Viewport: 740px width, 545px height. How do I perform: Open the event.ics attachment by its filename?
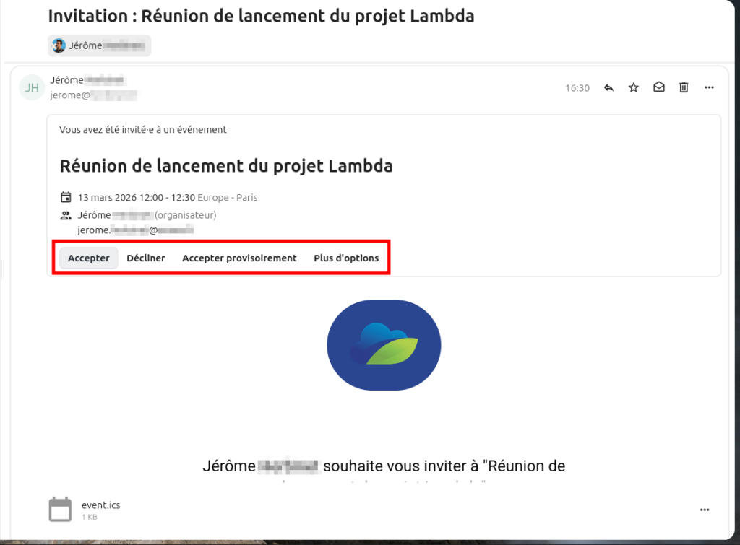point(100,505)
